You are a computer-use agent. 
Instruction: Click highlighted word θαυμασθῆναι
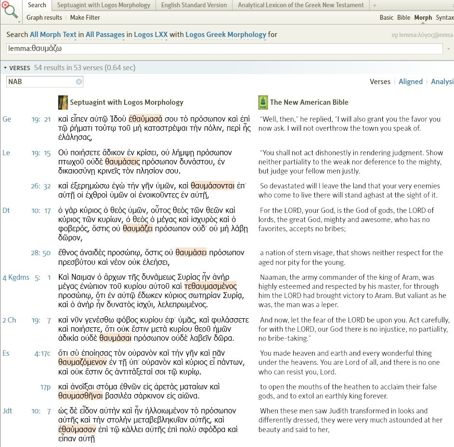(80, 396)
